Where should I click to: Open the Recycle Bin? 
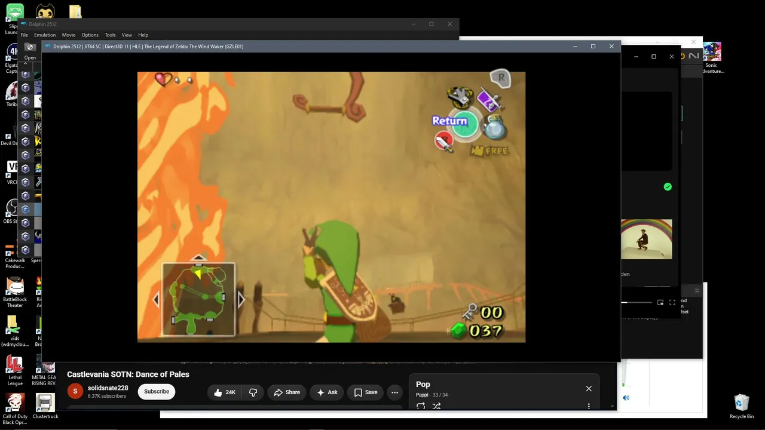(742, 406)
